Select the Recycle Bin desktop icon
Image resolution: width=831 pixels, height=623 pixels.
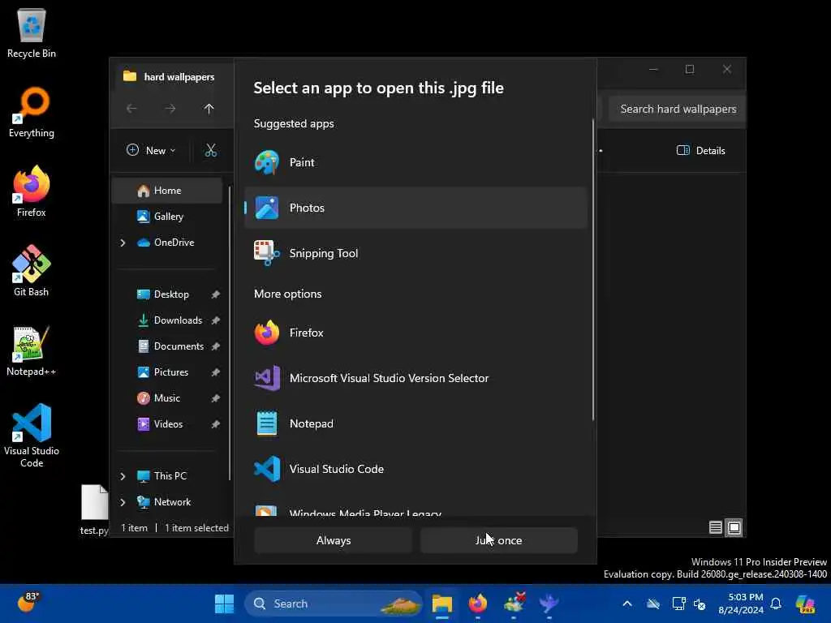[32, 33]
